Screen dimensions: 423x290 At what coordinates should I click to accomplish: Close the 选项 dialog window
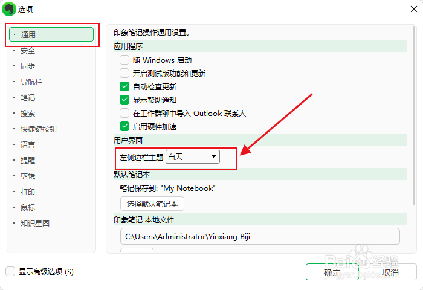coord(414,9)
